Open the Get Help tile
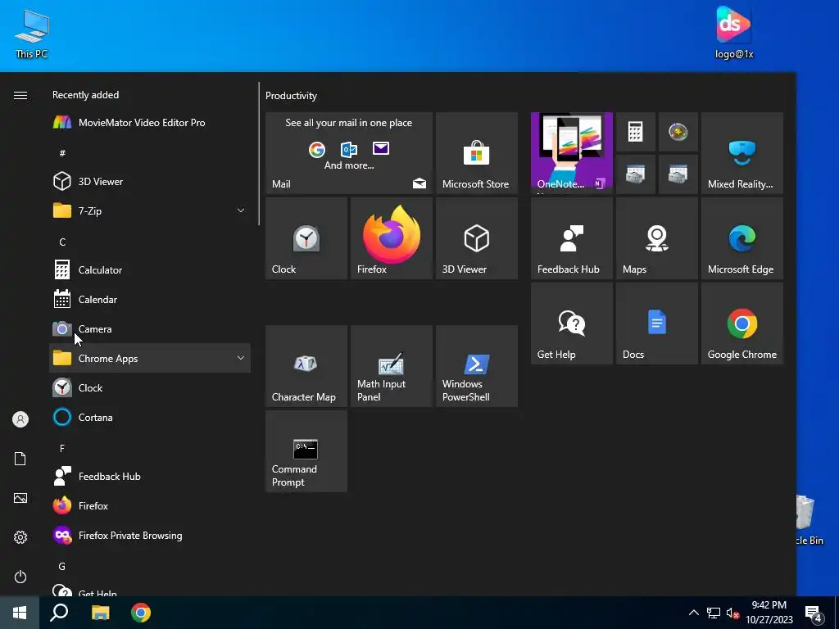 point(571,324)
